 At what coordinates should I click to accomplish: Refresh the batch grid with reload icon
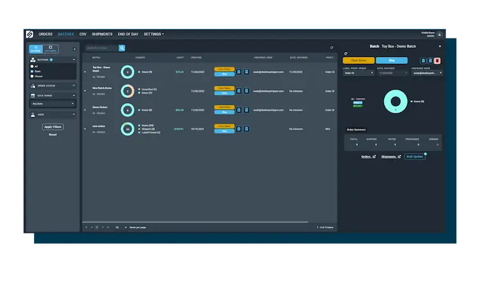pos(332,48)
